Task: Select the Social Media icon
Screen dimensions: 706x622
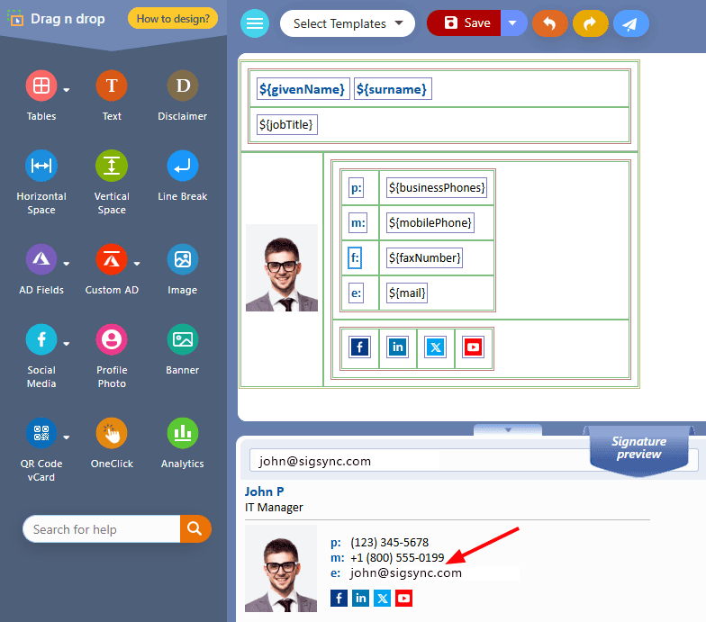Action: pos(41,339)
